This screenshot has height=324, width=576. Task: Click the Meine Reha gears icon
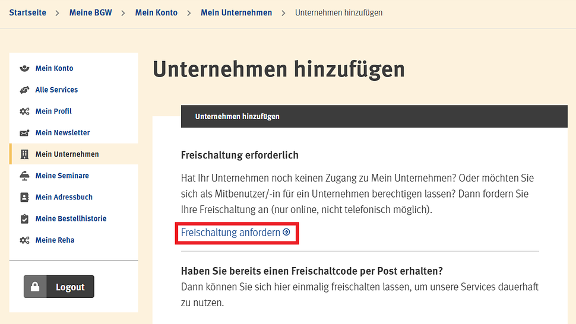tap(24, 240)
